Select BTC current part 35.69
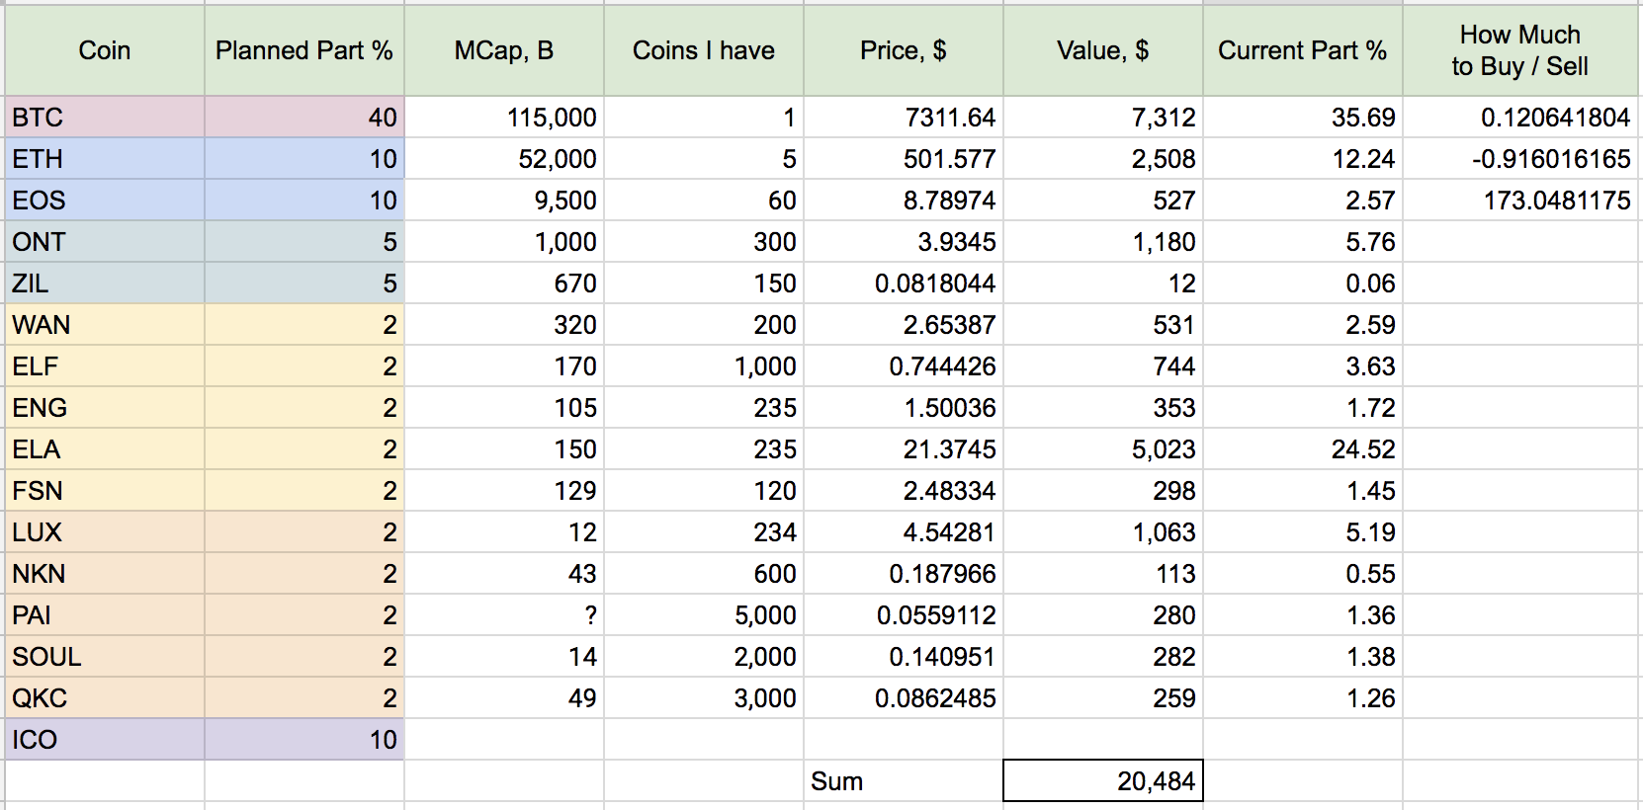Screen dimensions: 1643x810 pos(1303,118)
